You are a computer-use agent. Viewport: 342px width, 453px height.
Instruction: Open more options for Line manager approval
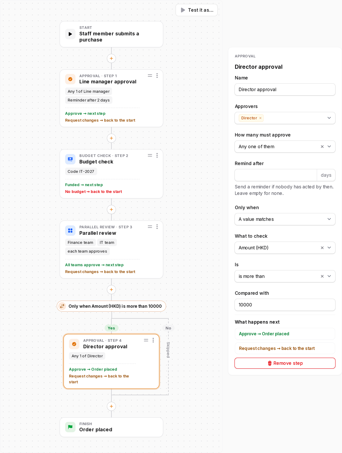point(157,76)
